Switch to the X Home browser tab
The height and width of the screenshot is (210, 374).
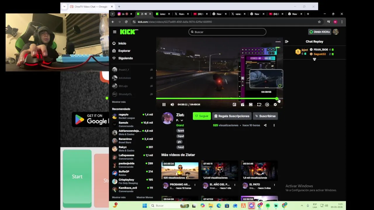click(181, 14)
